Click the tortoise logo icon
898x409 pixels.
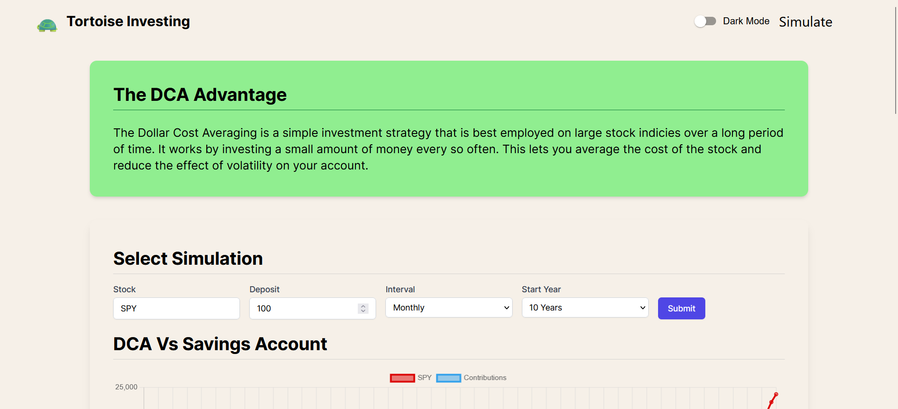(x=47, y=25)
